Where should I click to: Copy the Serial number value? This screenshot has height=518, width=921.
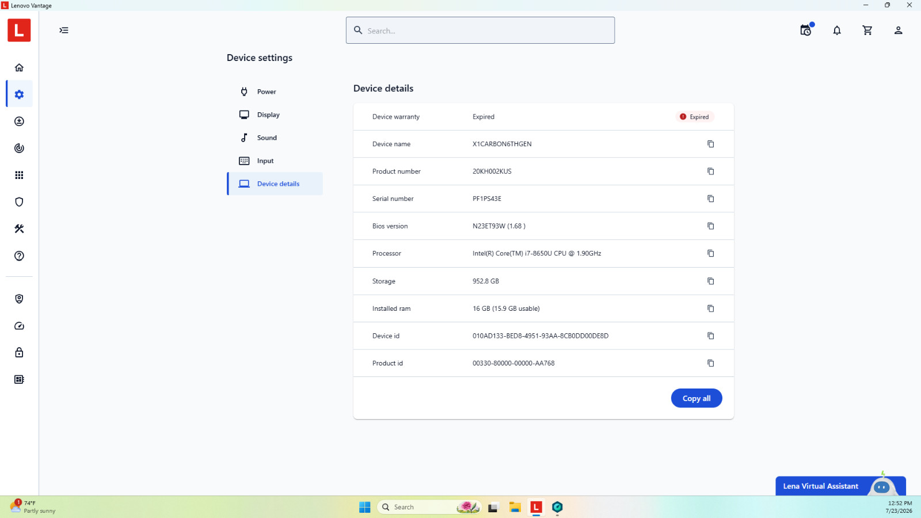[x=711, y=199]
